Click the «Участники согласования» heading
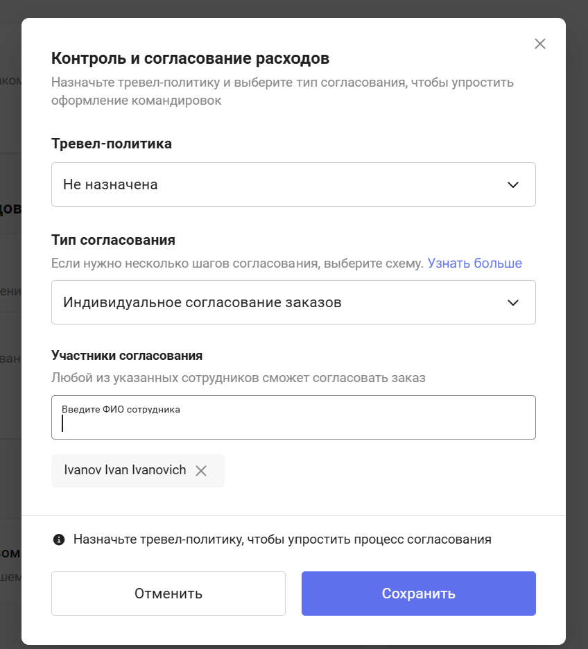 (127, 356)
